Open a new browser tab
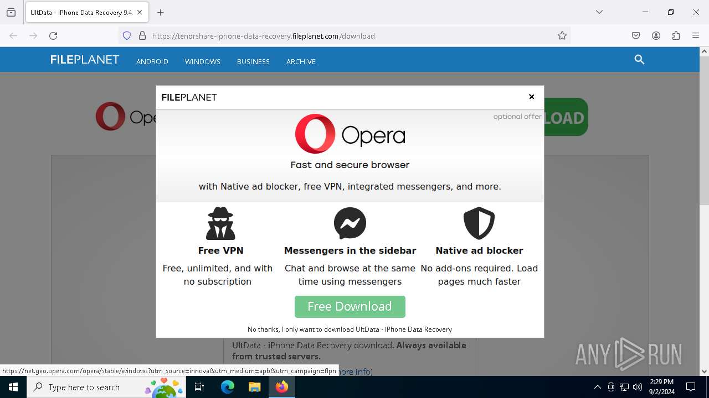This screenshot has width=709, height=398. [x=161, y=12]
